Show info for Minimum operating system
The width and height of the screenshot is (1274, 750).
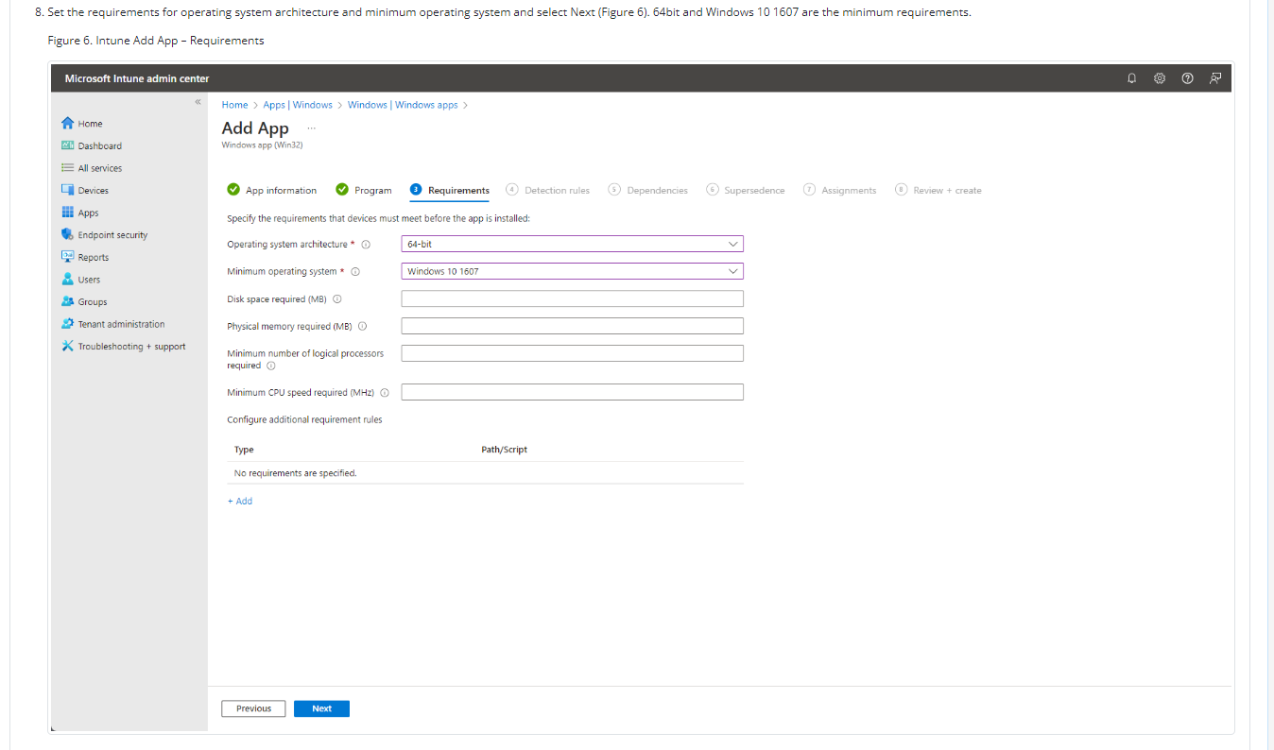355,272
